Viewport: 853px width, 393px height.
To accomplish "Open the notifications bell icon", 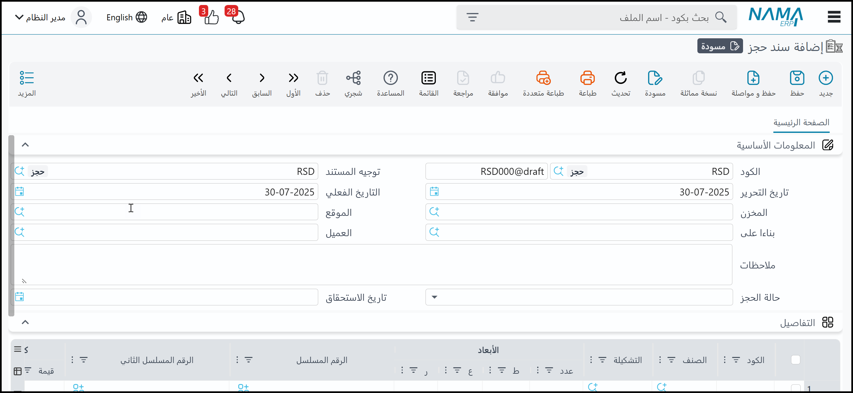I will (238, 17).
